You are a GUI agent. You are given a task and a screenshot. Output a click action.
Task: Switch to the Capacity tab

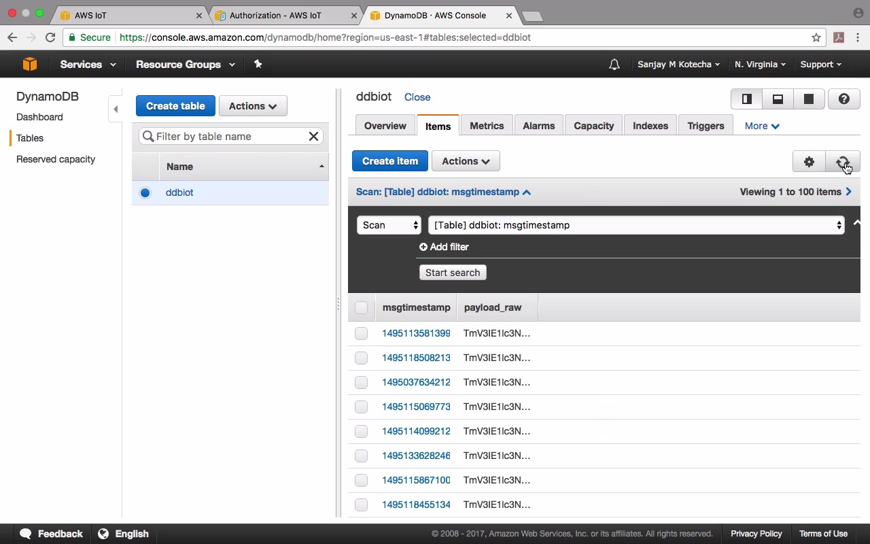click(x=593, y=126)
